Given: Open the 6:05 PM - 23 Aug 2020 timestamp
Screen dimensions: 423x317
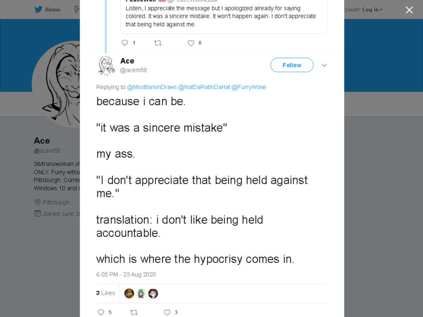Looking at the screenshot, I should pyautogui.click(x=126, y=274).
